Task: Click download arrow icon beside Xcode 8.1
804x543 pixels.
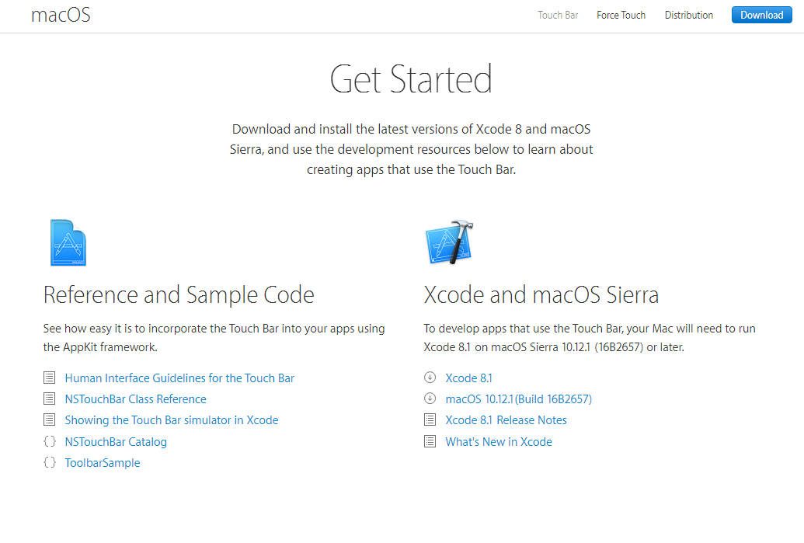Action: click(x=430, y=378)
